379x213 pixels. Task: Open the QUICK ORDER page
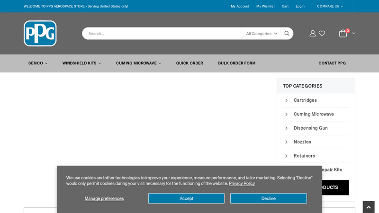(189, 63)
